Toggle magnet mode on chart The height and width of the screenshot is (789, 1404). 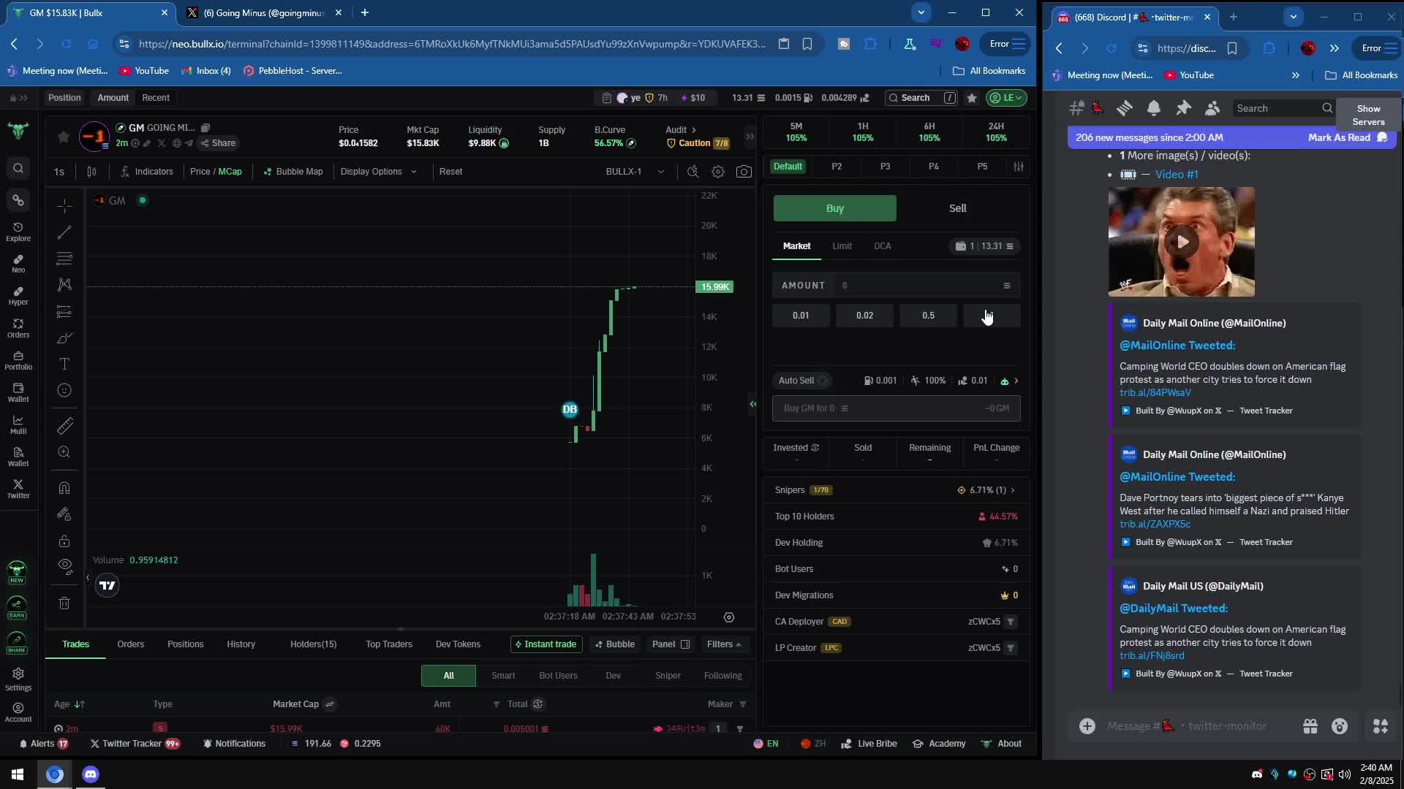(64, 487)
